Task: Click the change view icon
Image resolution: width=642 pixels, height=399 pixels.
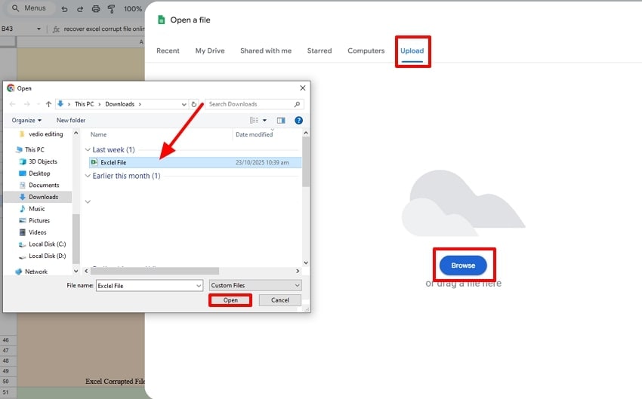Action: (x=255, y=120)
